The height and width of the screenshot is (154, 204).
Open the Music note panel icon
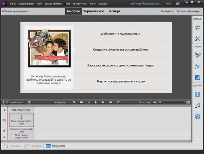[197, 105]
